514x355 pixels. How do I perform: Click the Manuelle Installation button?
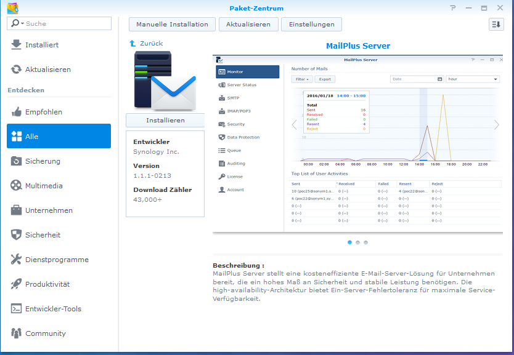pyautogui.click(x=173, y=24)
